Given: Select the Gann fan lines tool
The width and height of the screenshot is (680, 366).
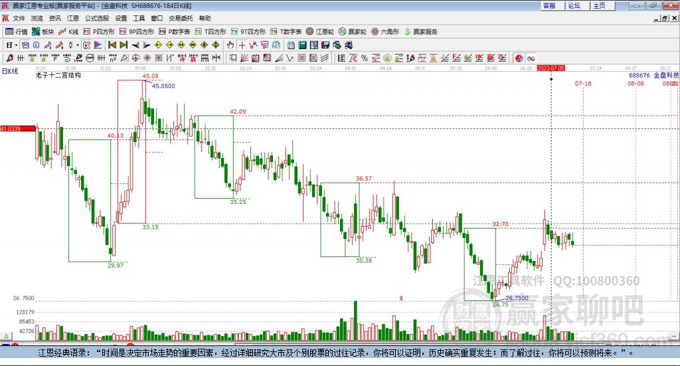Looking at the screenshot, I should click(244, 58).
